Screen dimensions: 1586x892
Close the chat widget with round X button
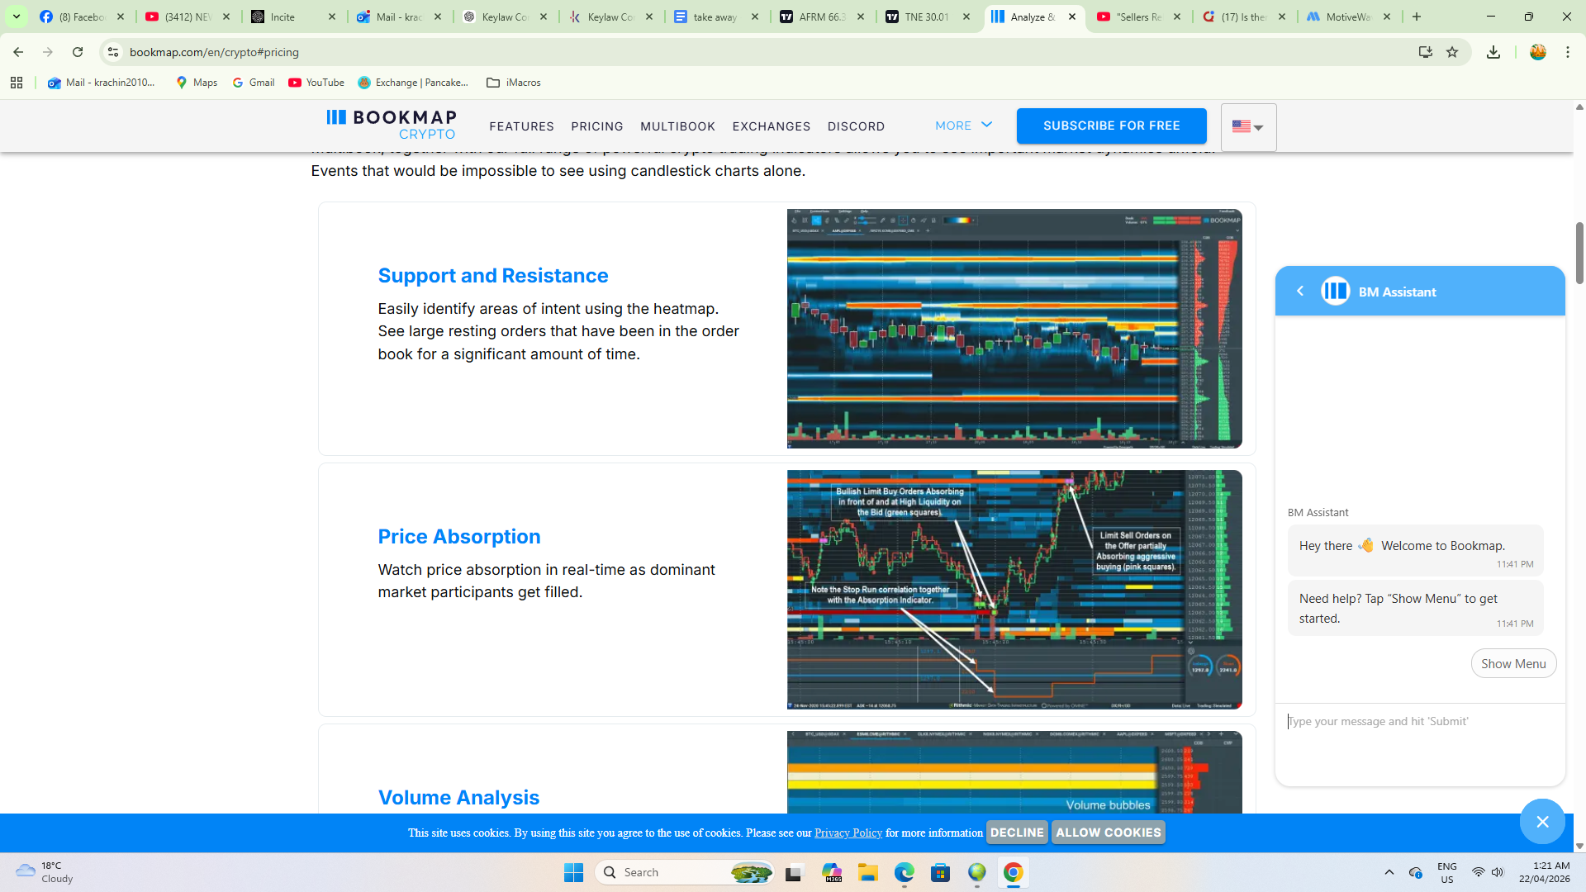1541,821
